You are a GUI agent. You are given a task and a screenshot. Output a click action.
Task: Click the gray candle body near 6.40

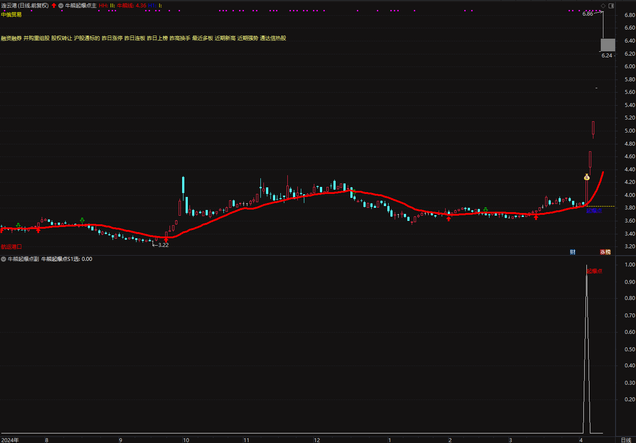point(608,45)
